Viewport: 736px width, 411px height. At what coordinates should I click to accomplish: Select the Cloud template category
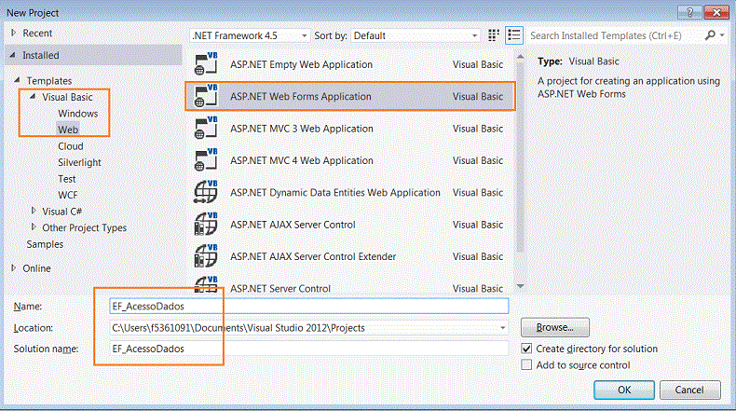(x=71, y=146)
